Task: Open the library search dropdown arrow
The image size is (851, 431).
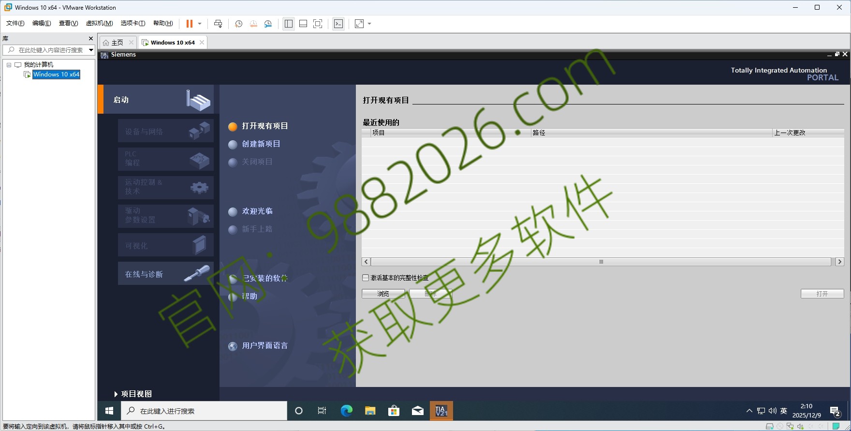Action: 91,50
